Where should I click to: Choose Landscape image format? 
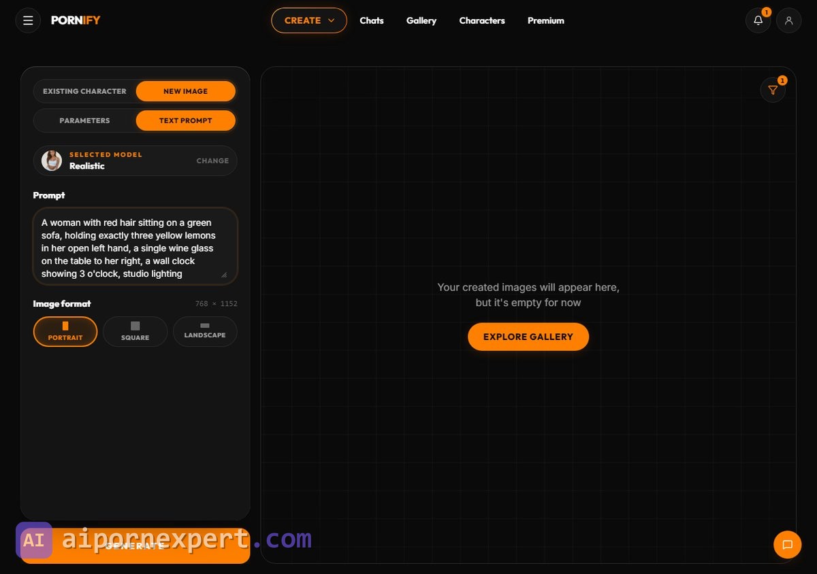(205, 332)
